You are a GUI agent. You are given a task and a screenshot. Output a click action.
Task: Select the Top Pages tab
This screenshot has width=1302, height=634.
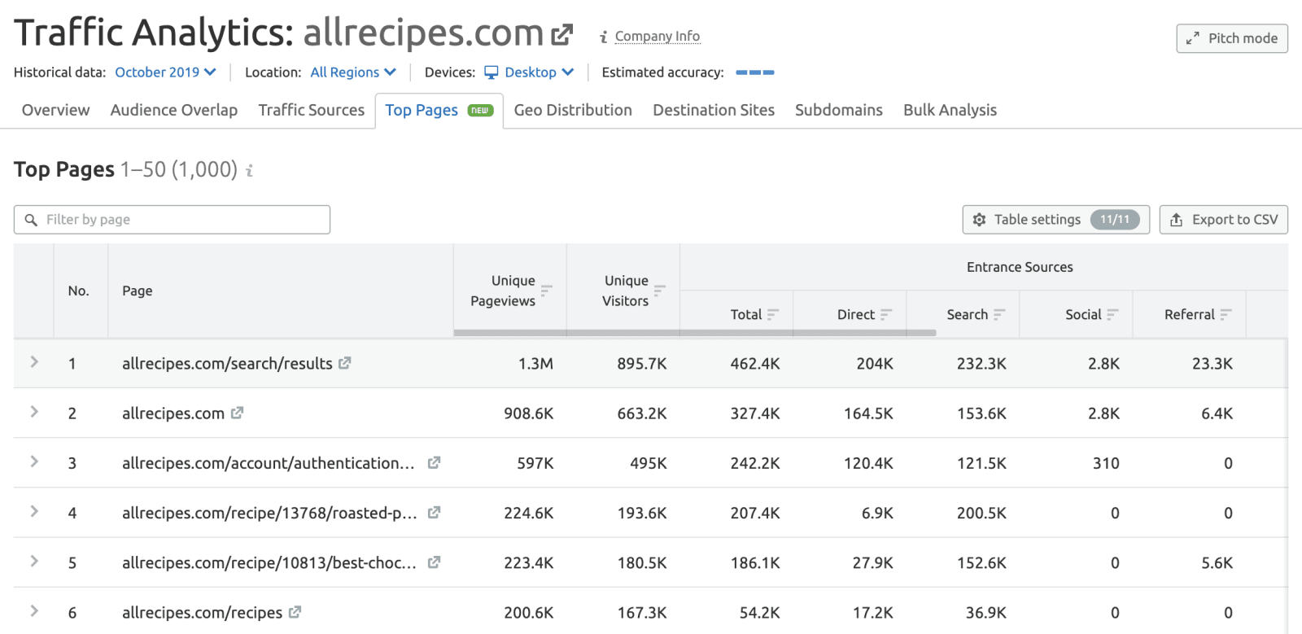click(x=439, y=111)
